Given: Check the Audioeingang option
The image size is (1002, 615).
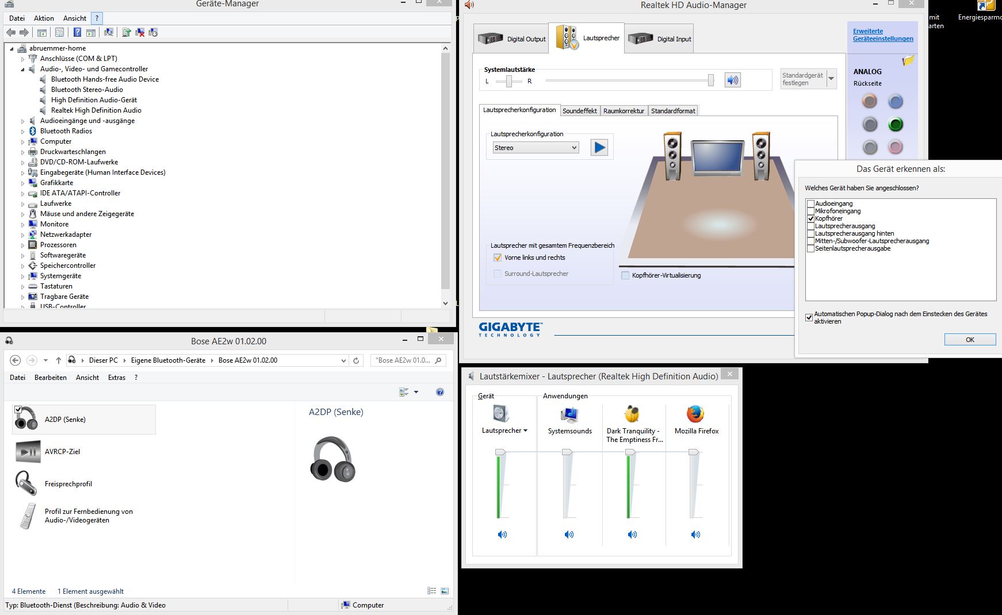Looking at the screenshot, I should tap(810, 203).
